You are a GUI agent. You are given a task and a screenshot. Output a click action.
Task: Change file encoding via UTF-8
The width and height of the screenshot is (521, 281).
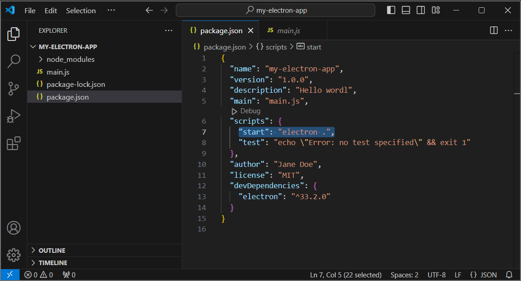click(436, 275)
